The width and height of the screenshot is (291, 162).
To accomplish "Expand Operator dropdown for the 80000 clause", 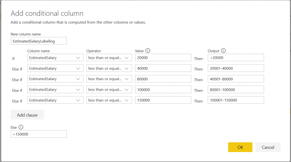I will 109,79.
